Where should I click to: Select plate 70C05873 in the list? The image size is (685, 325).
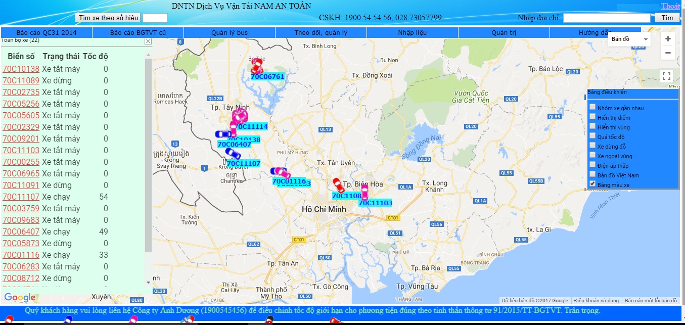pos(21,244)
